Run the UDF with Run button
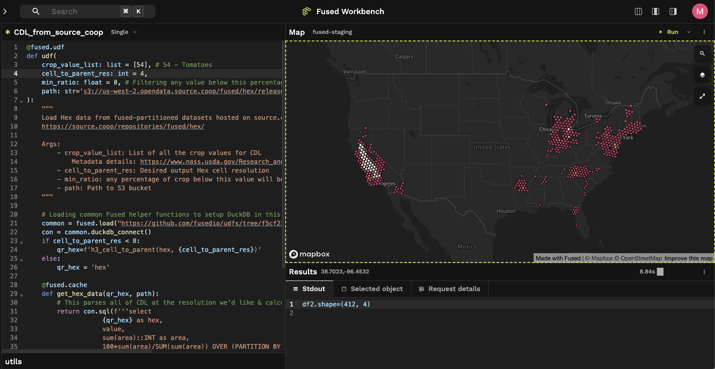The width and height of the screenshot is (715, 369). [x=669, y=32]
